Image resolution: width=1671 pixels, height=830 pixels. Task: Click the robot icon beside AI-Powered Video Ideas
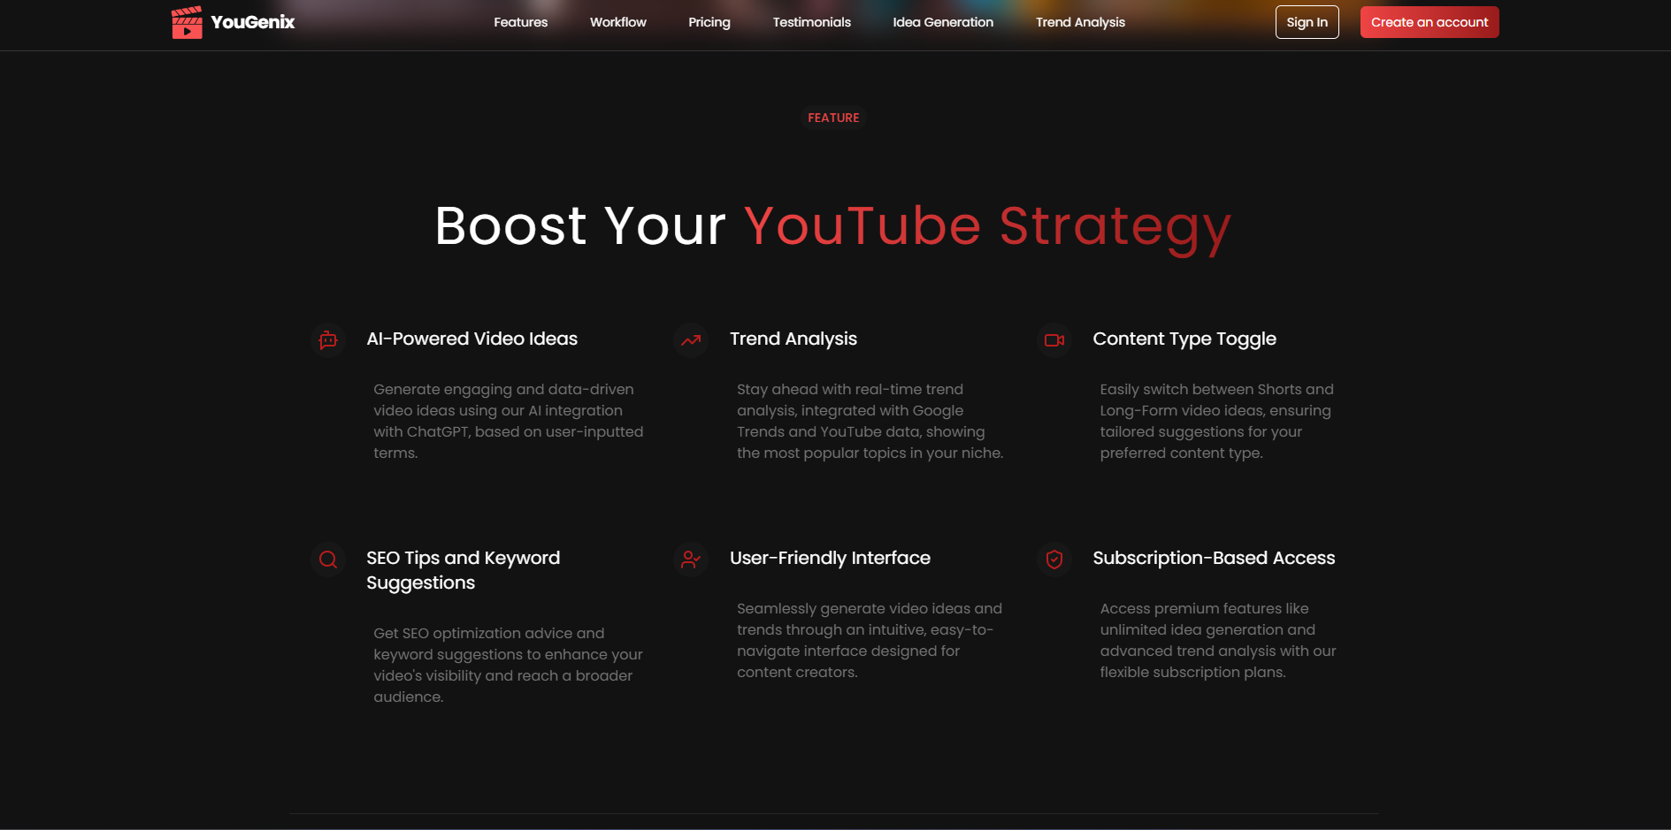click(x=328, y=340)
